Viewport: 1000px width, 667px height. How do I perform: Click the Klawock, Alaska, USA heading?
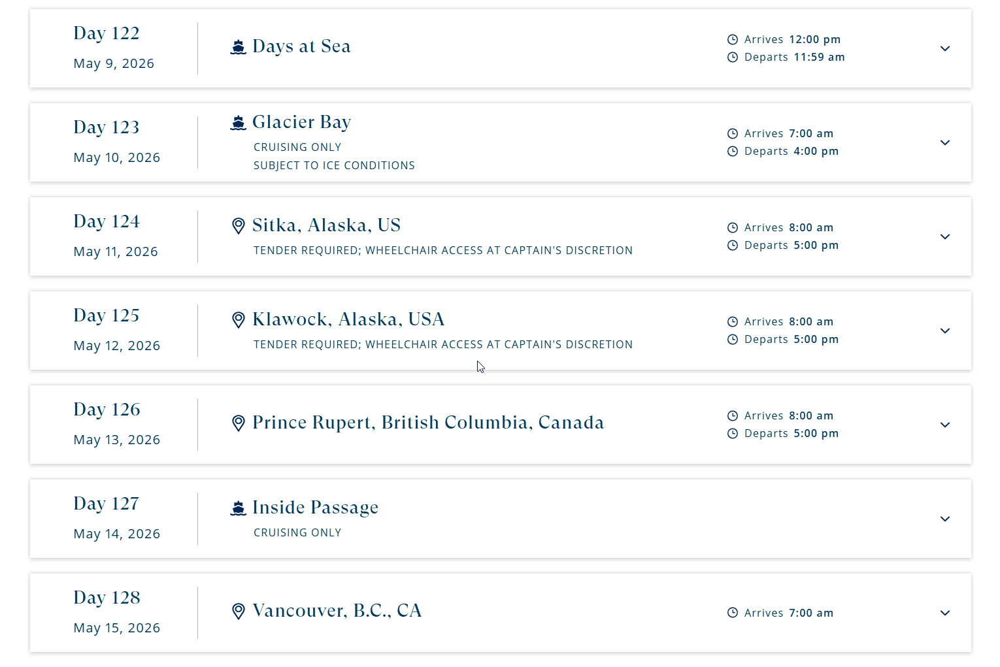(348, 319)
